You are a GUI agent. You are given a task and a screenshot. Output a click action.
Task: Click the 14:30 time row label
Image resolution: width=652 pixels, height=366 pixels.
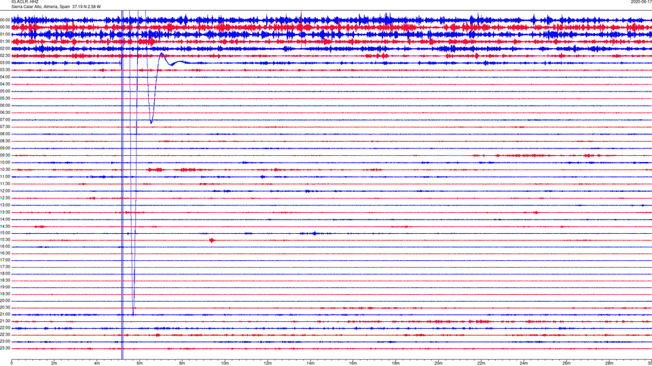[5, 226]
